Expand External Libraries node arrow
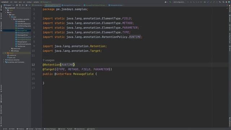 point(4,60)
